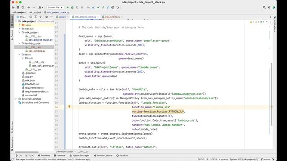Open the Python Console tool window
This screenshot has height=161, width=287.
click(103, 156)
